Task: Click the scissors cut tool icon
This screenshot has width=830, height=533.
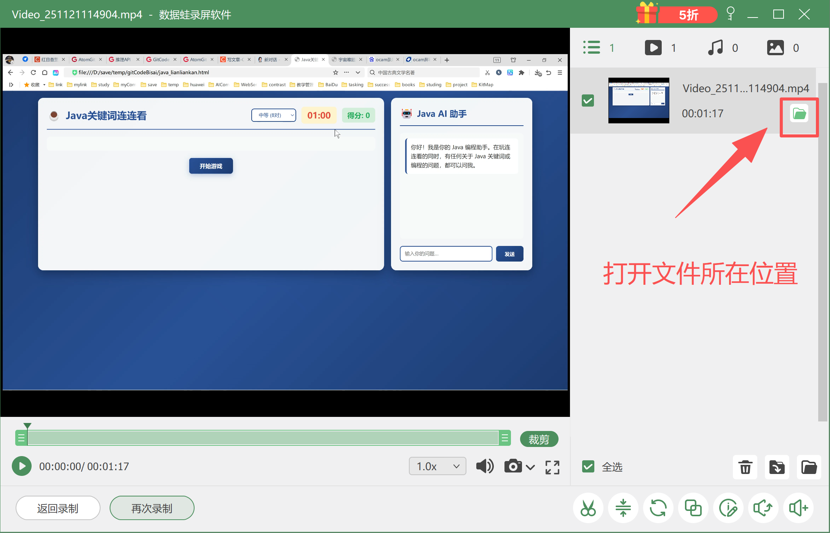Action: tap(588, 508)
